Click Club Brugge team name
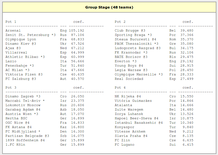This screenshot has height=155, width=218. pos(127,30)
